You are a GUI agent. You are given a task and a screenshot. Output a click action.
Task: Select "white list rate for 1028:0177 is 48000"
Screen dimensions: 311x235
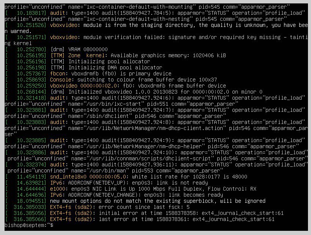190,177
